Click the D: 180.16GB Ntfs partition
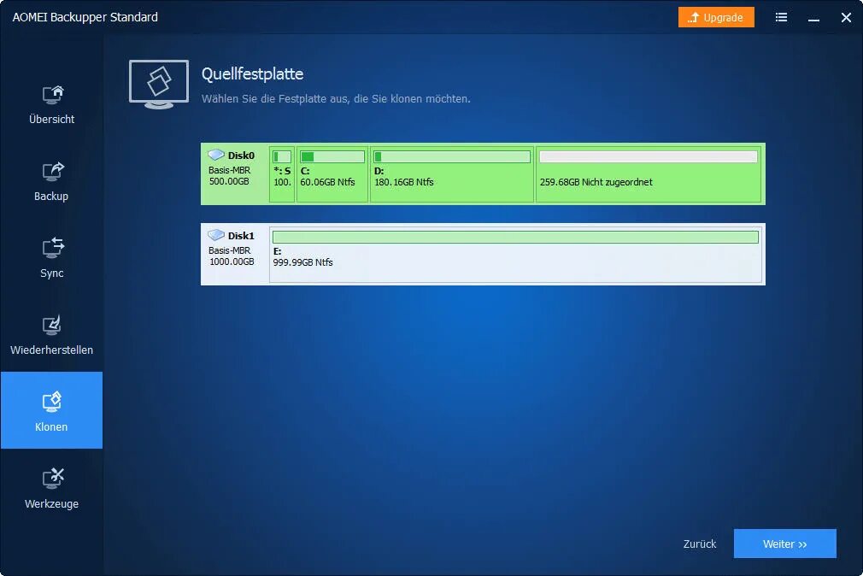The width and height of the screenshot is (863, 576). [452, 174]
